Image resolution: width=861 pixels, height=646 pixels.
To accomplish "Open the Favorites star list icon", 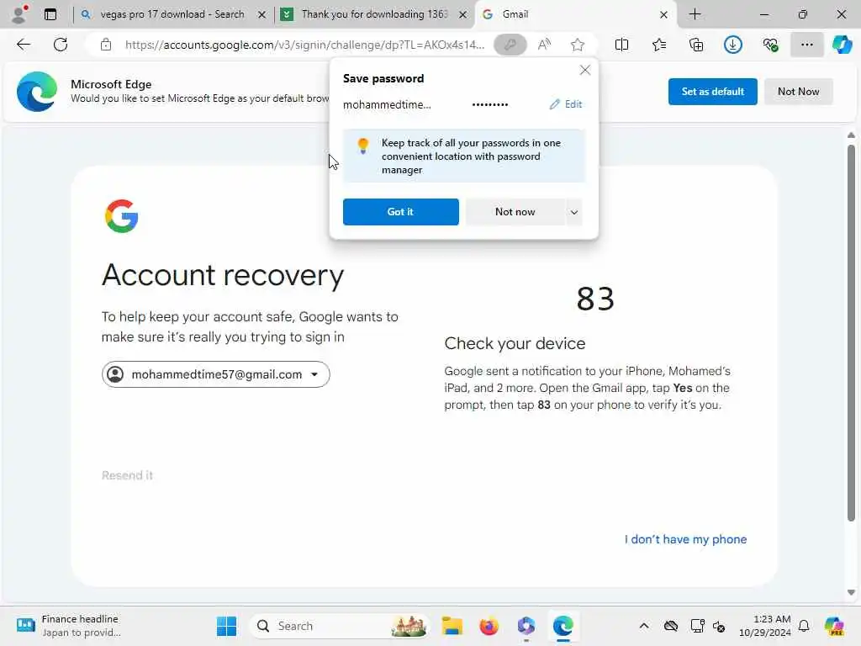I will point(659,45).
